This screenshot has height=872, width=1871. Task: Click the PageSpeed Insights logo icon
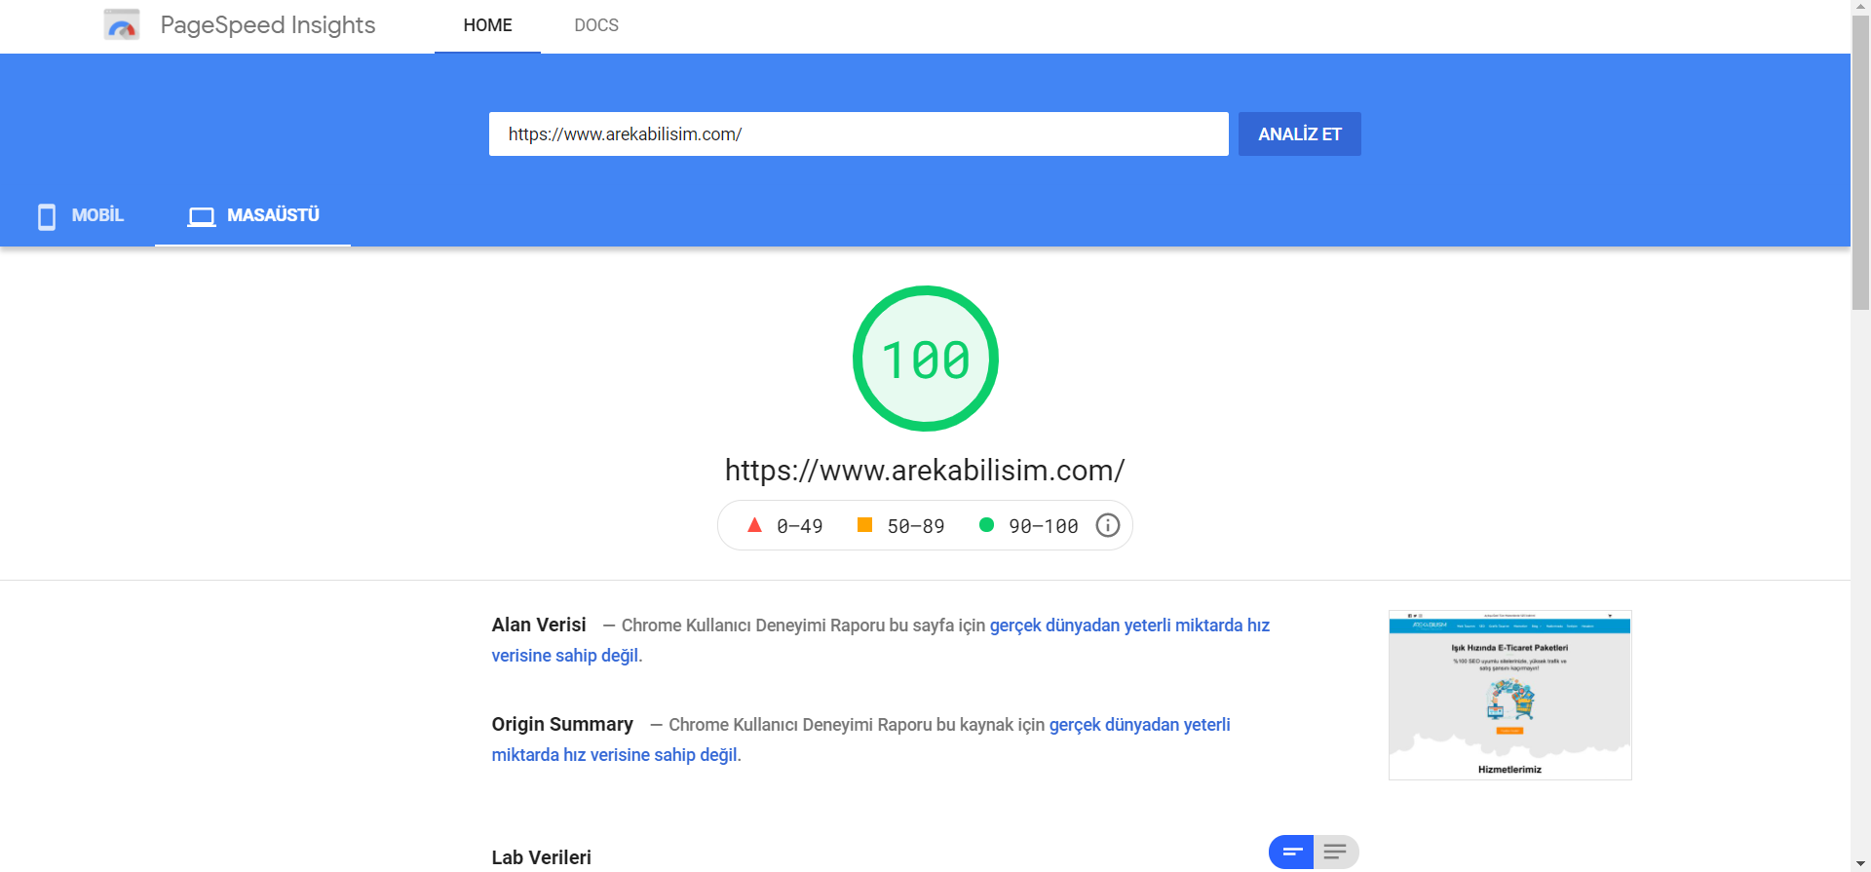122,25
